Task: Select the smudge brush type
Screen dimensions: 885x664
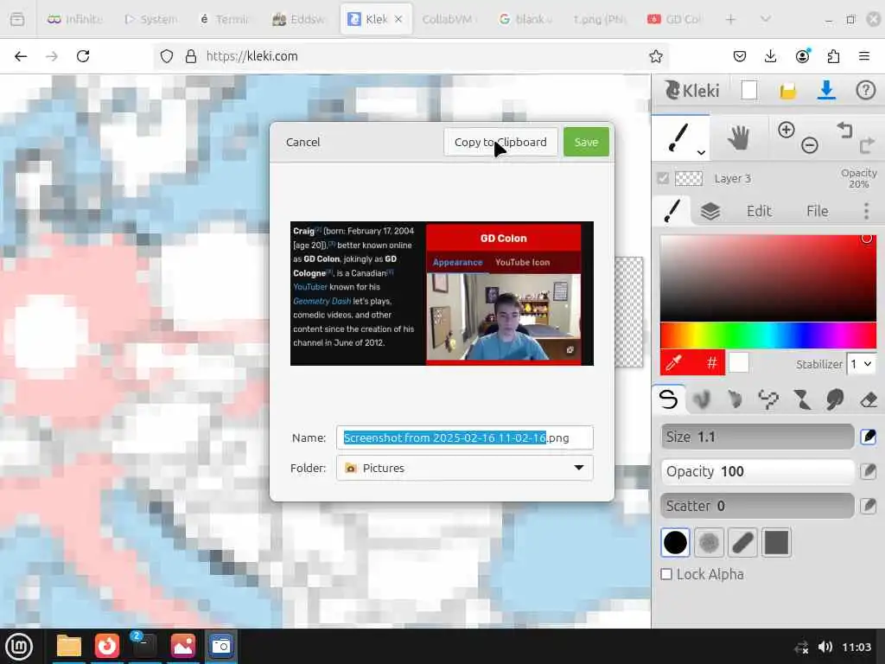Action: [835, 399]
